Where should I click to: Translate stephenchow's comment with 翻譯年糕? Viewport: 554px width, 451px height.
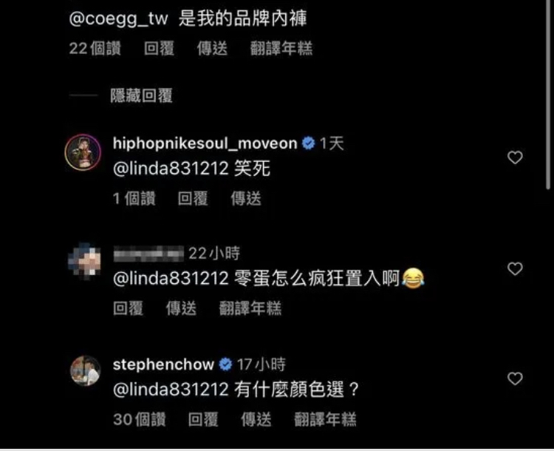pos(325,419)
